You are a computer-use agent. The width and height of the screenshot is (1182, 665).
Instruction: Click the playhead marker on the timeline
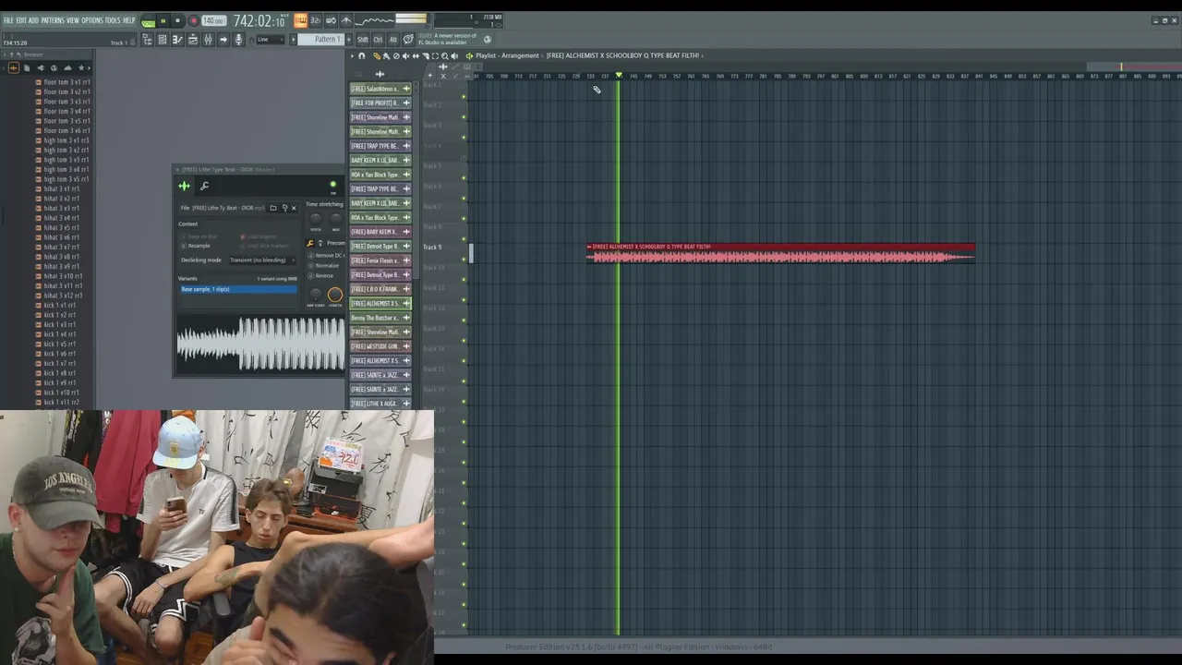click(x=619, y=76)
